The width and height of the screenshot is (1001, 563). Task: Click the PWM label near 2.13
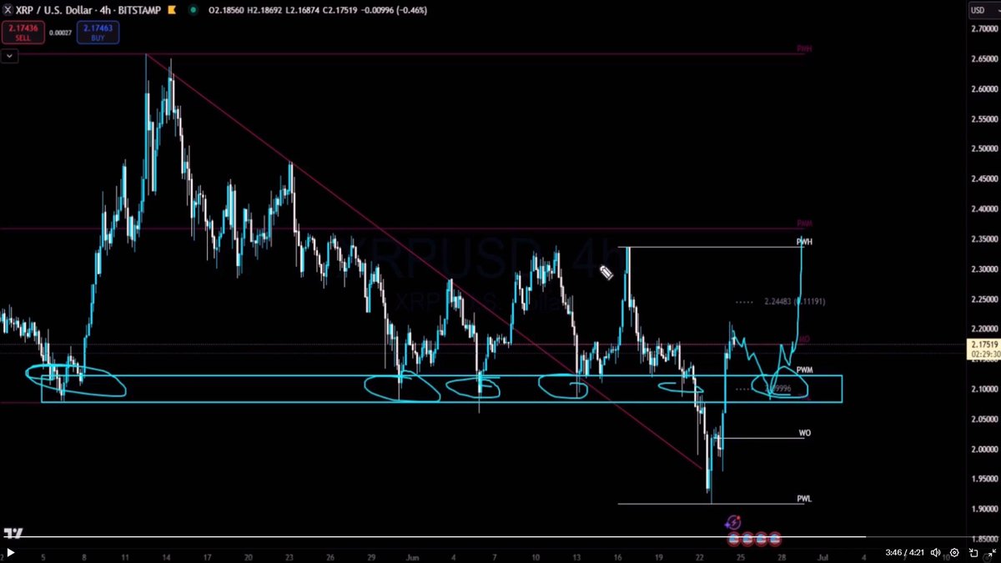(805, 369)
